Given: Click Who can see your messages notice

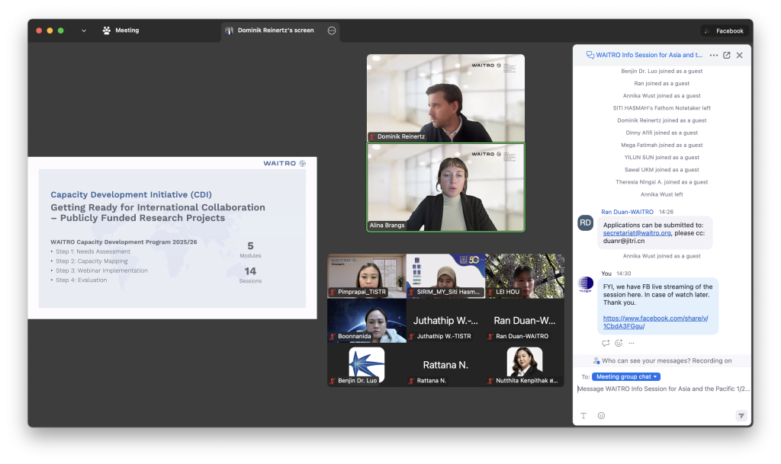Looking at the screenshot, I should (x=662, y=360).
